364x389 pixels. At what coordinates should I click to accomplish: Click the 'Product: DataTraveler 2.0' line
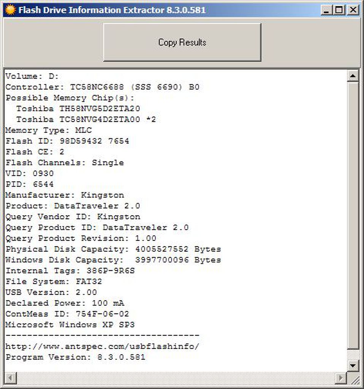73,206
